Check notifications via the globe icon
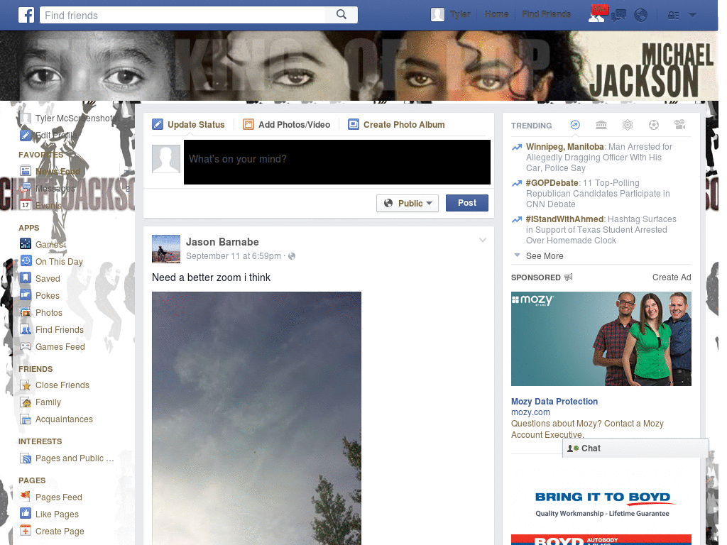The width and height of the screenshot is (727, 545). [640, 14]
